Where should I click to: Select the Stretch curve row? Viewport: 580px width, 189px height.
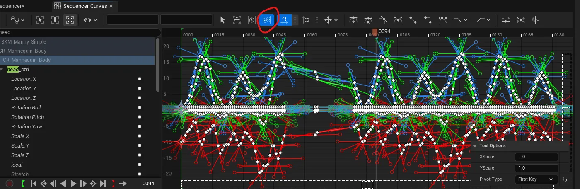click(77, 174)
